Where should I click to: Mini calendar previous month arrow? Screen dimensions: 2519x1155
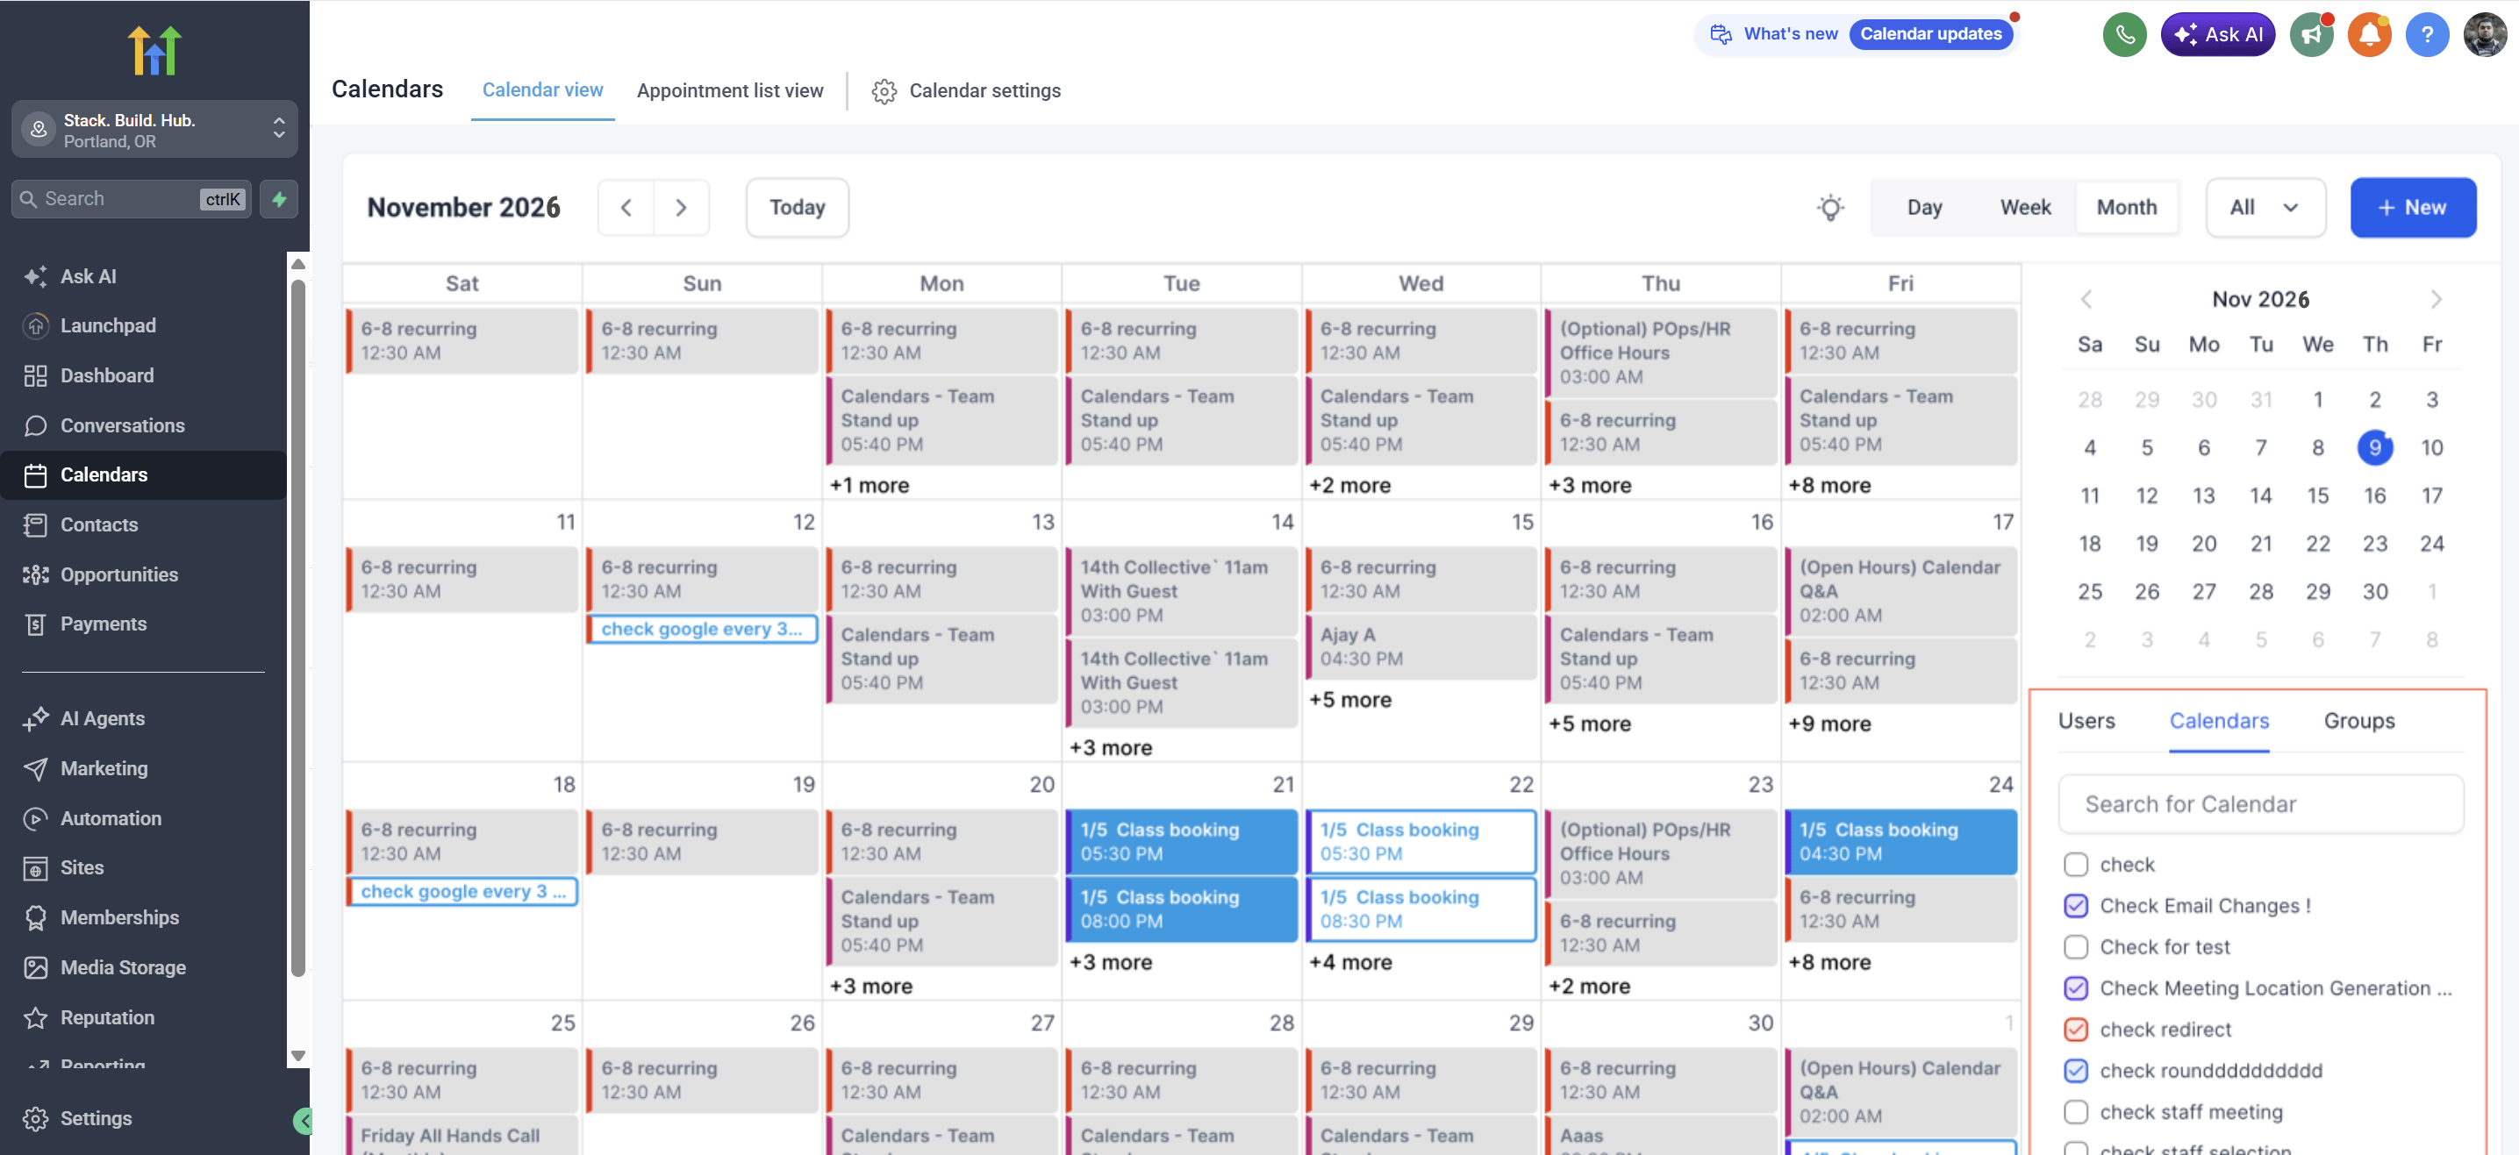[2086, 299]
